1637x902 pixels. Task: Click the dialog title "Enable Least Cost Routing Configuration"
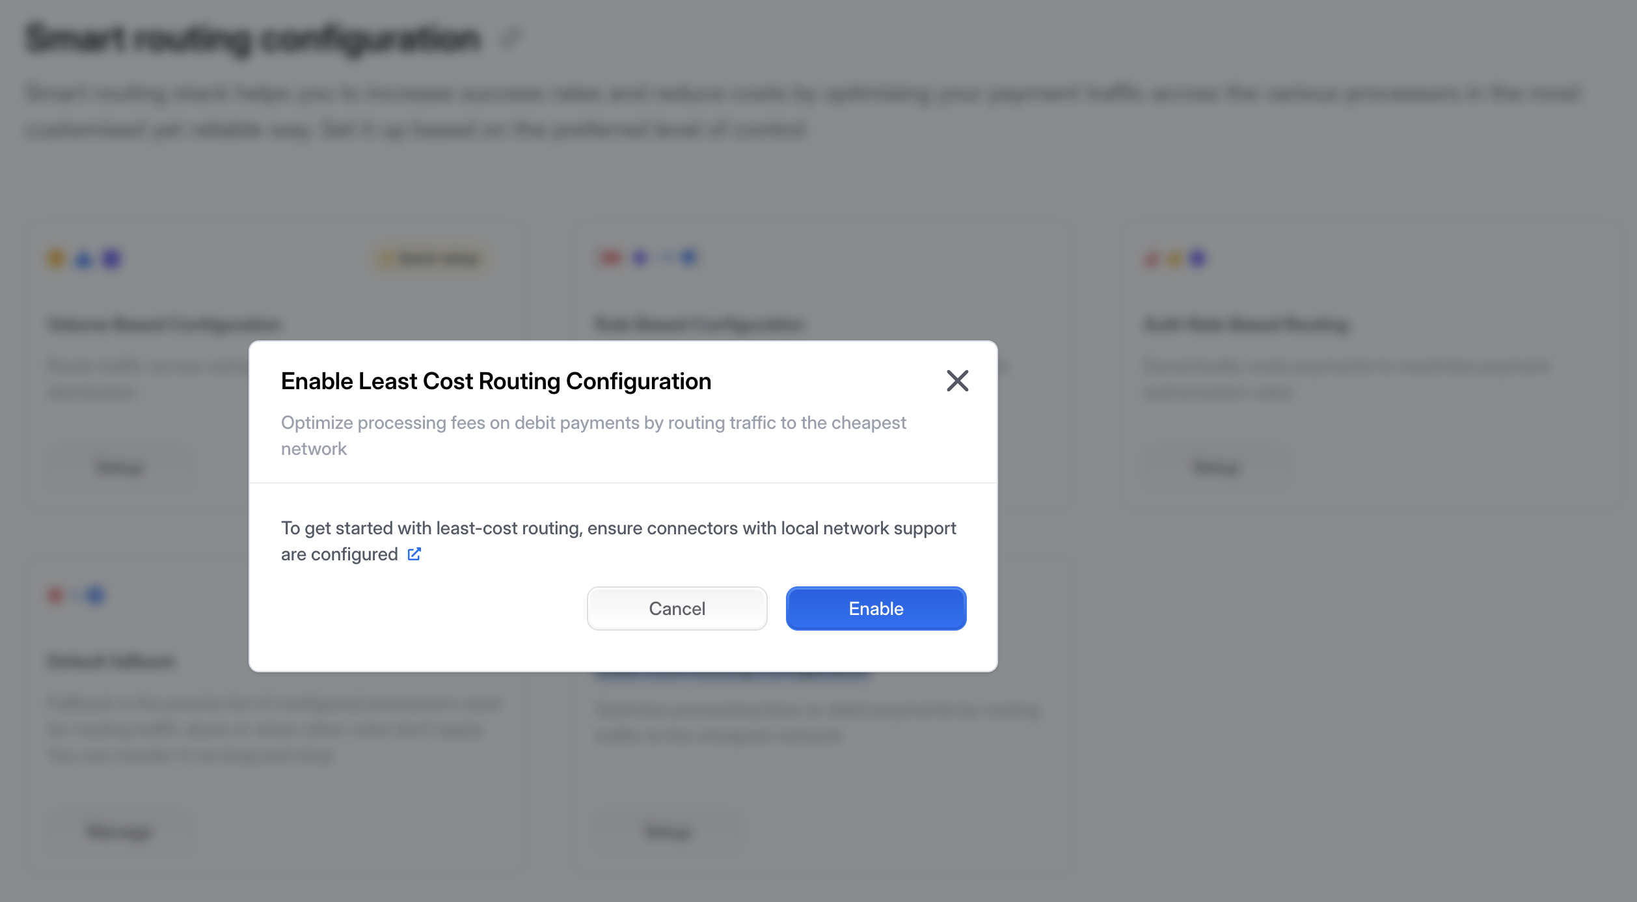[x=496, y=381]
